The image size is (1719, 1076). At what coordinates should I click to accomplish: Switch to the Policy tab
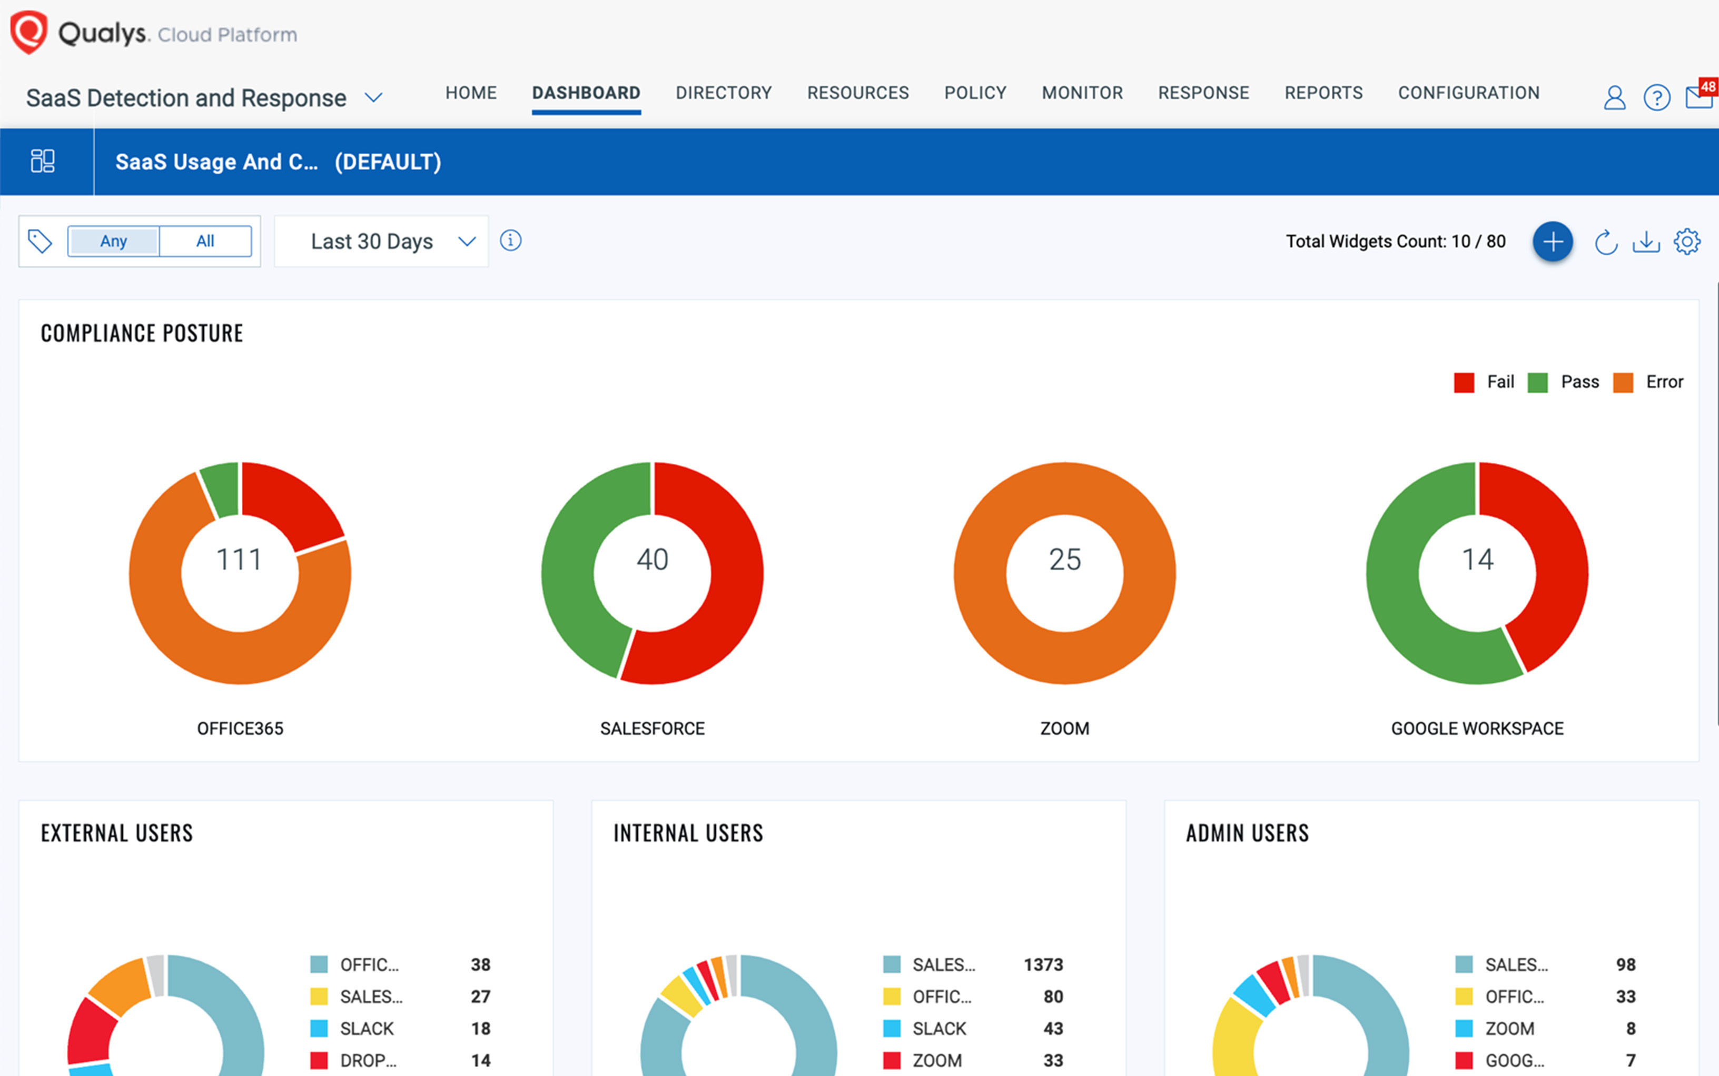coord(974,93)
